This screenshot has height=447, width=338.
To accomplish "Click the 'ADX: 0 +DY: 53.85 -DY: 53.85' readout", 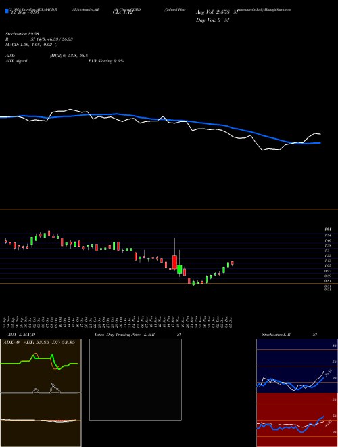I will pyautogui.click(x=39, y=342).
